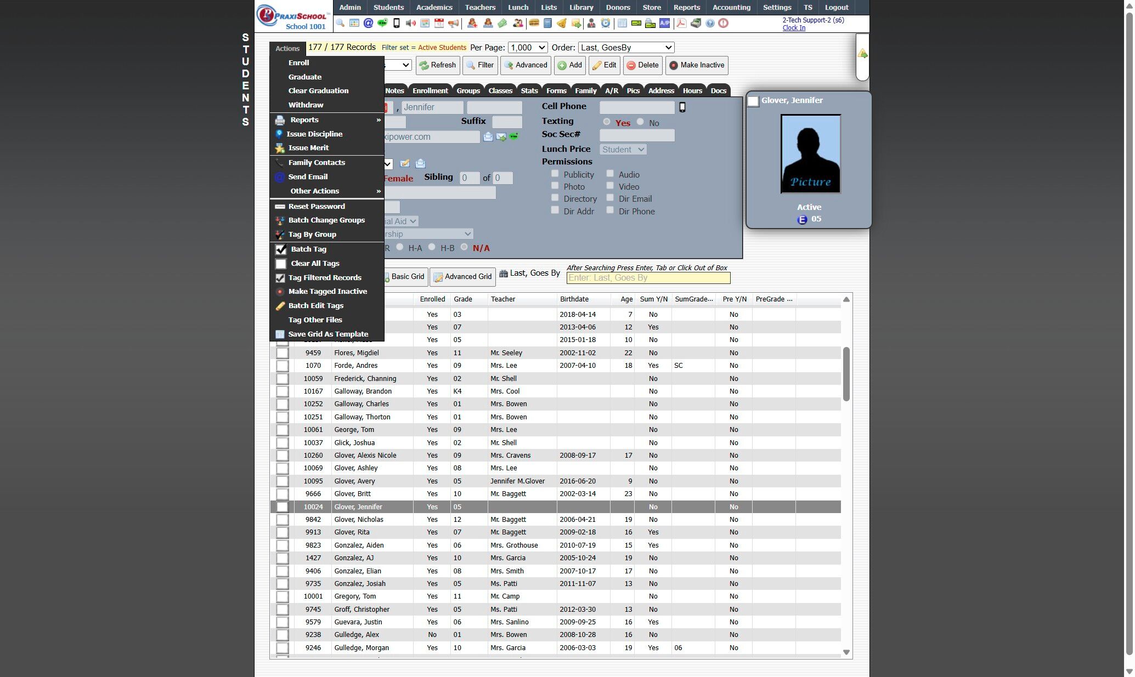Switch to the Enrollment tab

[x=430, y=91]
